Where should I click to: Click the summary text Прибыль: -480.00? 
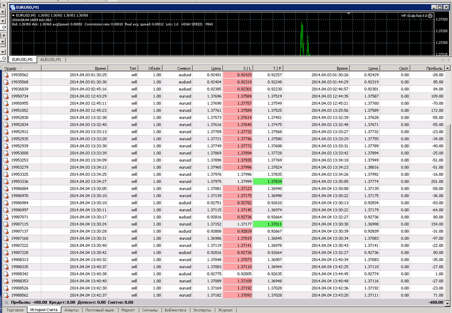[29, 302]
